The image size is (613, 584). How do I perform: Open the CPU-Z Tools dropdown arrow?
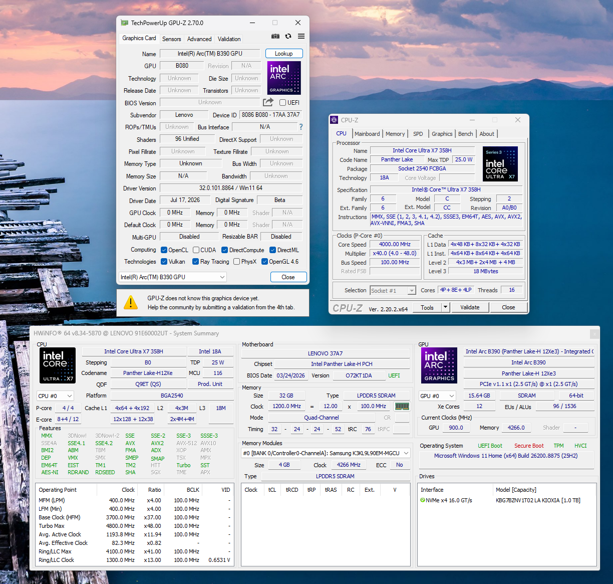click(445, 307)
